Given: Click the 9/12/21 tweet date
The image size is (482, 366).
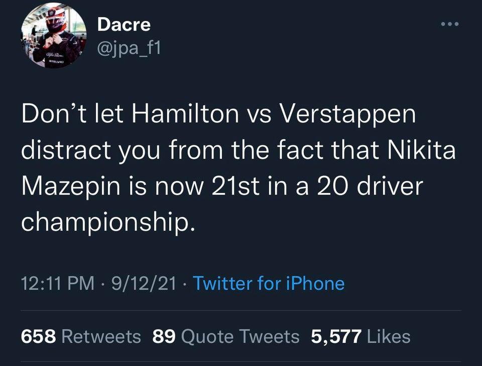Looking at the screenshot, I should (x=145, y=284).
